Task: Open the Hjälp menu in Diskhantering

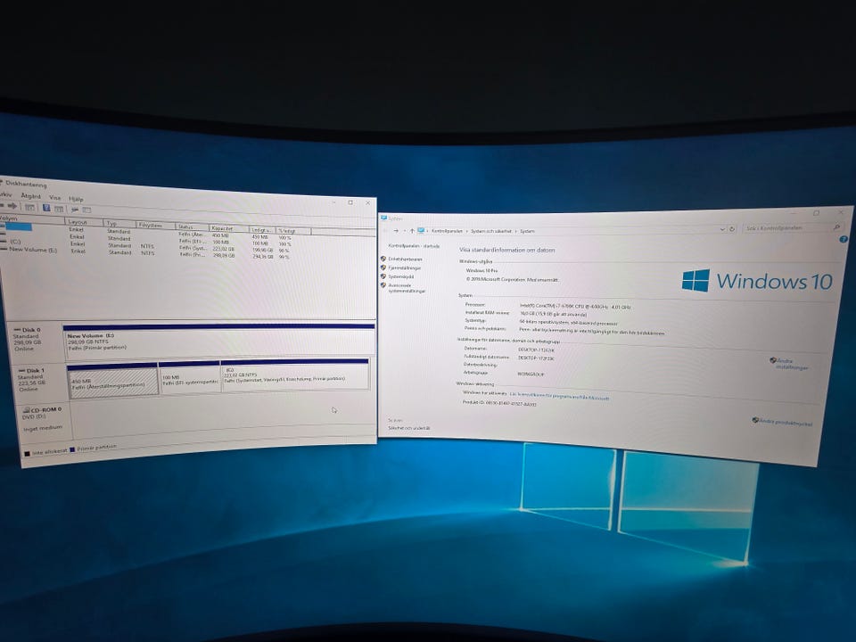Action: [76, 199]
